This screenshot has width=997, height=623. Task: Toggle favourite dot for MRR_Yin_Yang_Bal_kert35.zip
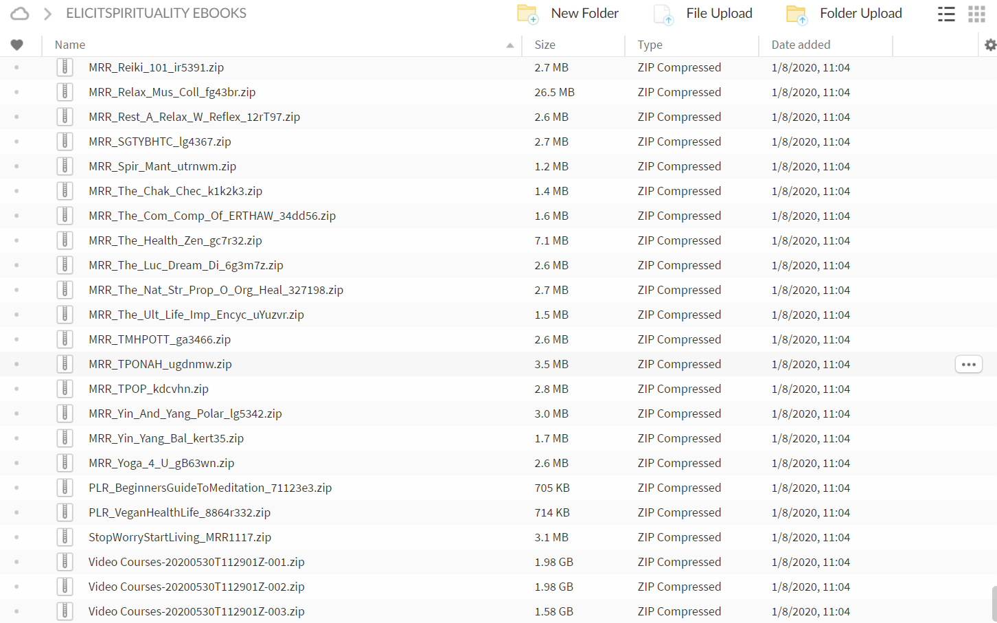point(16,438)
